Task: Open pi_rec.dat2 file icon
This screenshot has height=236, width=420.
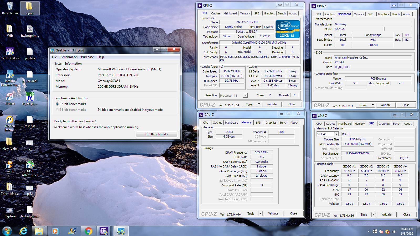Action: click(x=30, y=76)
